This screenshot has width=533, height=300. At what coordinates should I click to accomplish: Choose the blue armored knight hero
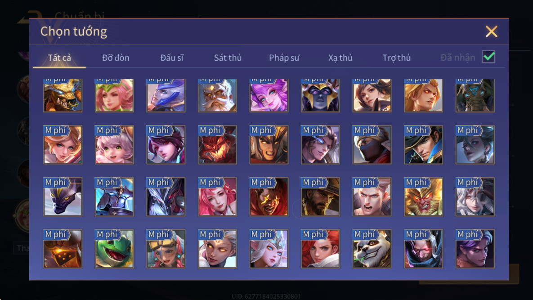click(114, 197)
